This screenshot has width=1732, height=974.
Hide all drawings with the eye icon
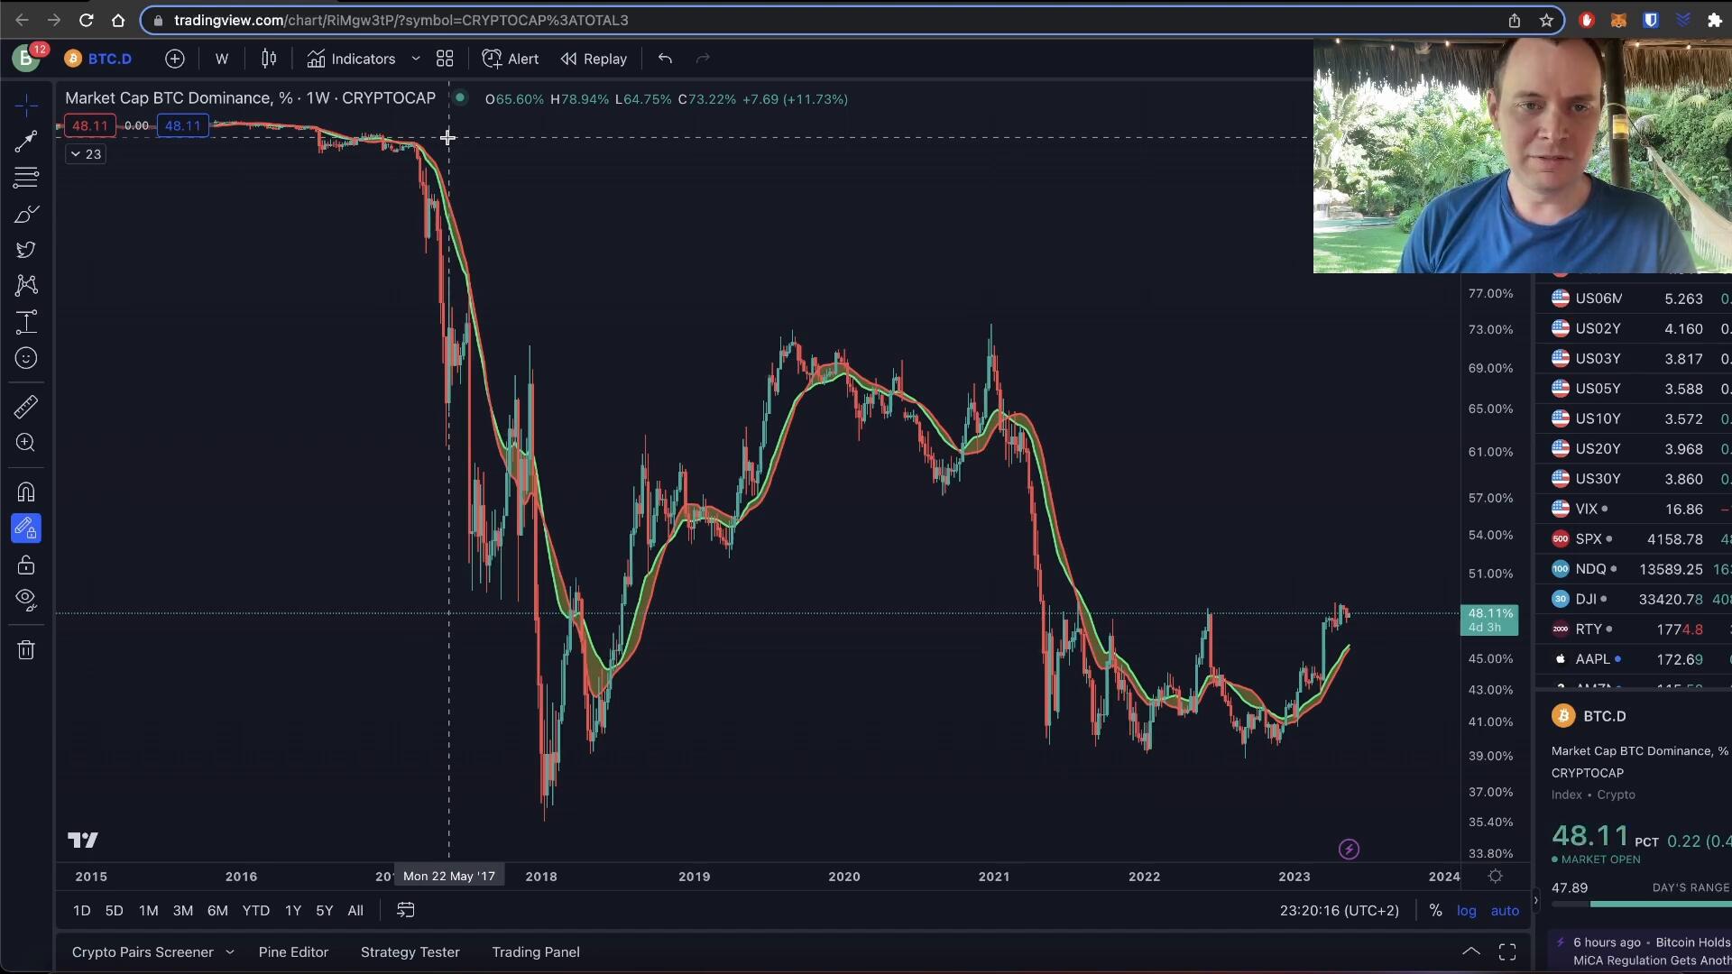tap(26, 600)
